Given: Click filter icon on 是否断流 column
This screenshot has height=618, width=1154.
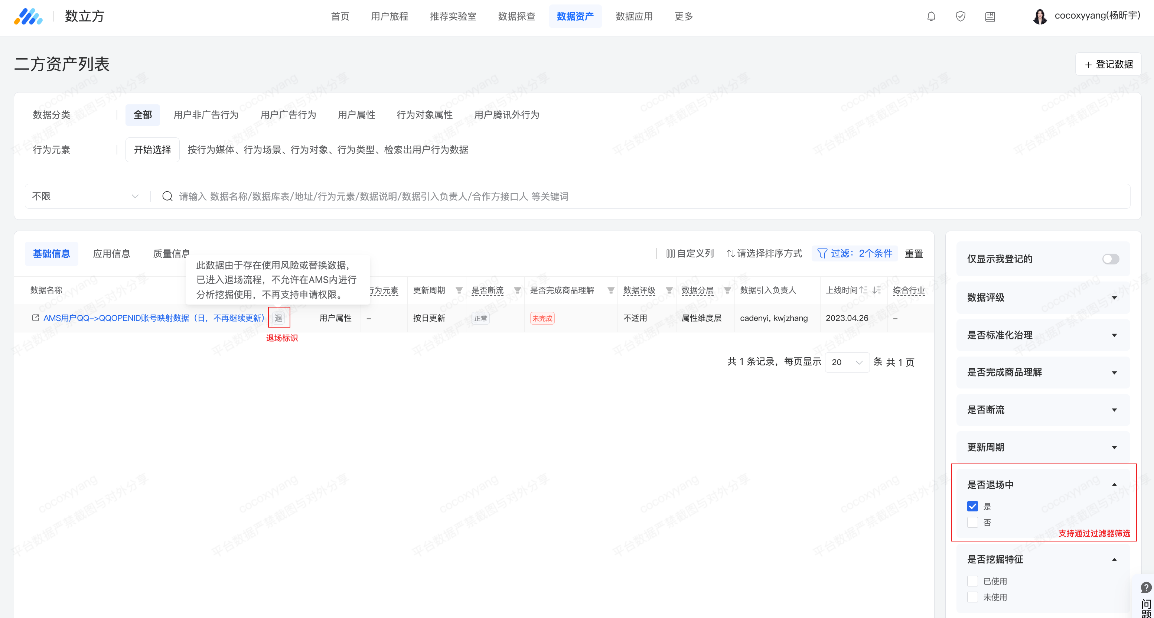Looking at the screenshot, I should point(518,290).
